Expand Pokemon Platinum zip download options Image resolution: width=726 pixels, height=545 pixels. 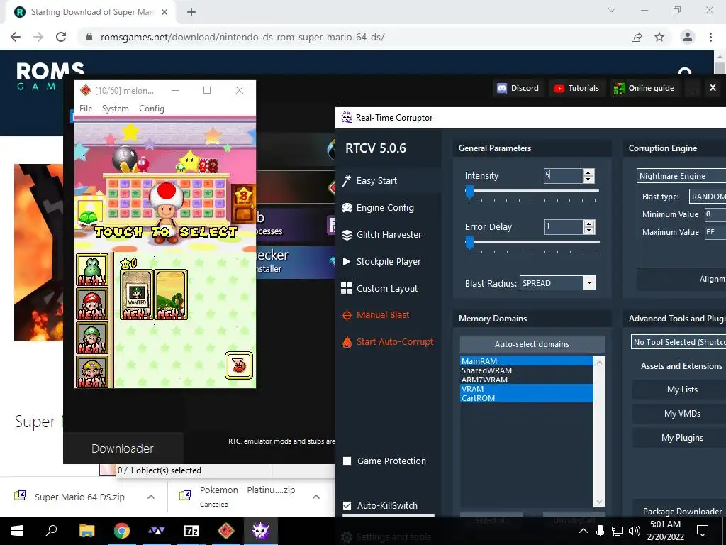tap(316, 497)
